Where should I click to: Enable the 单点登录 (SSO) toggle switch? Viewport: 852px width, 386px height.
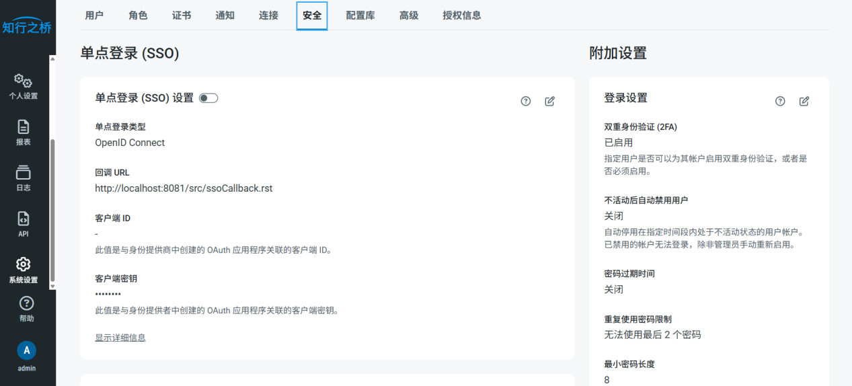coord(208,98)
